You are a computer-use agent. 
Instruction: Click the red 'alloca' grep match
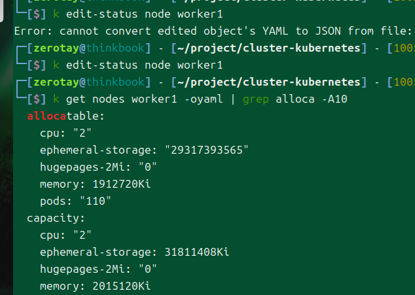46,116
